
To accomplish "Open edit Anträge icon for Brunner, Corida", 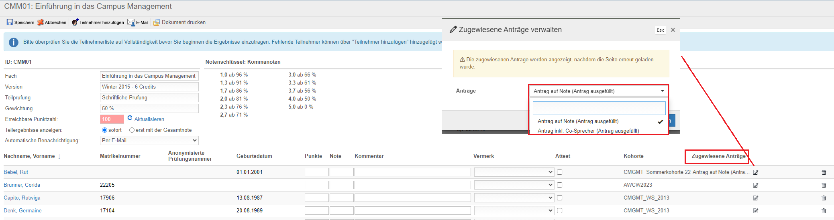I will coord(756,185).
